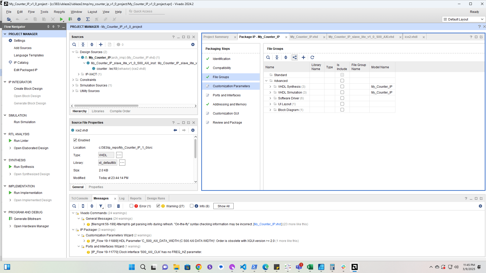Open Sources panel settings gear

point(193,44)
